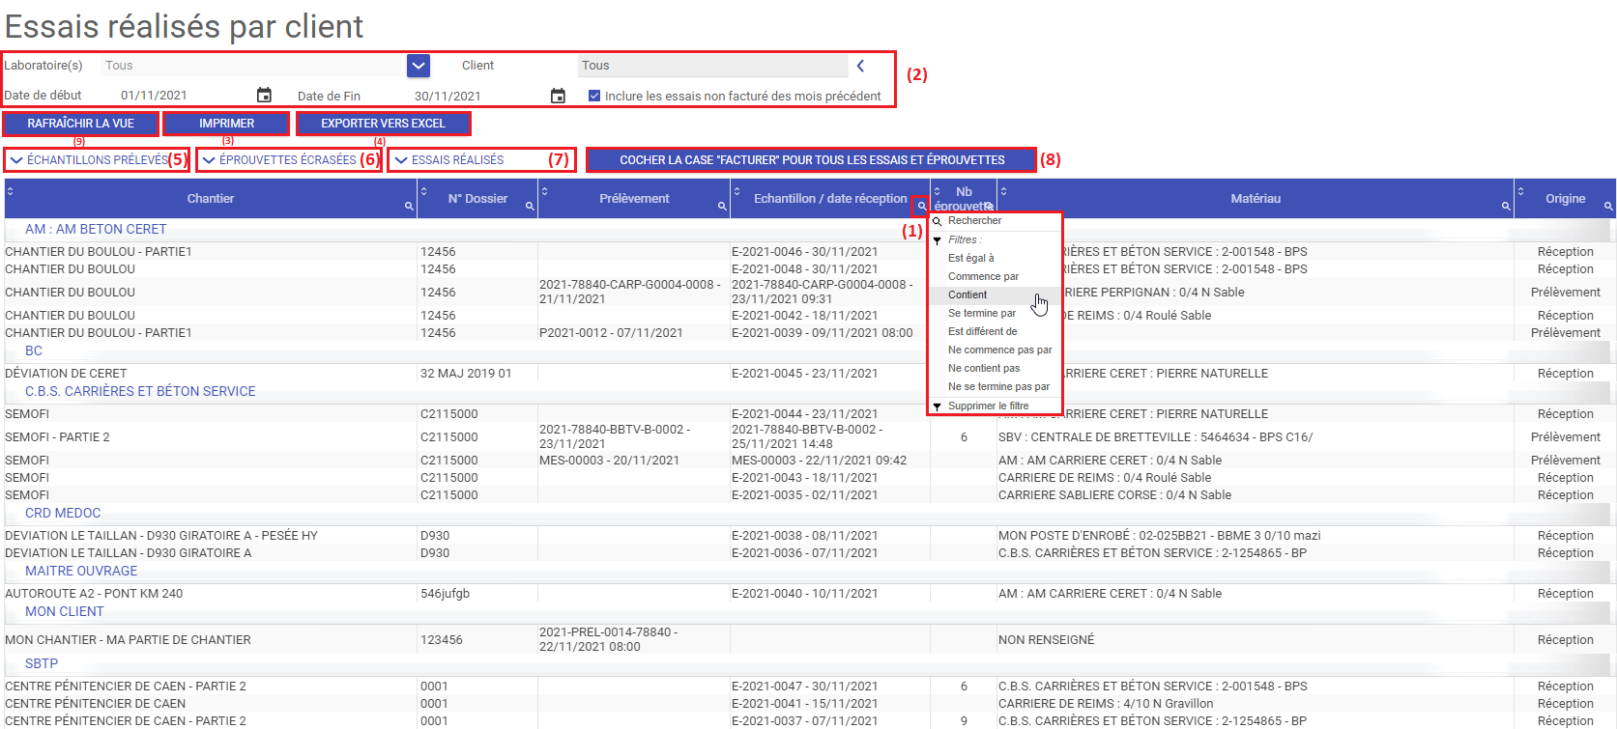Click MON CHANTIER - MA PARTIE DE CHANTIER
The image size is (1617, 729).
click(128, 640)
